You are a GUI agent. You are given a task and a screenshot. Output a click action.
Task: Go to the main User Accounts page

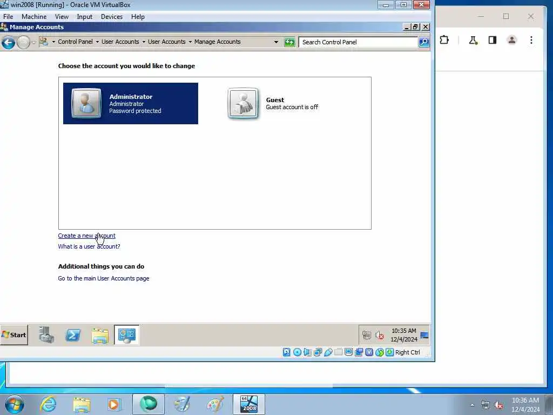pos(103,278)
